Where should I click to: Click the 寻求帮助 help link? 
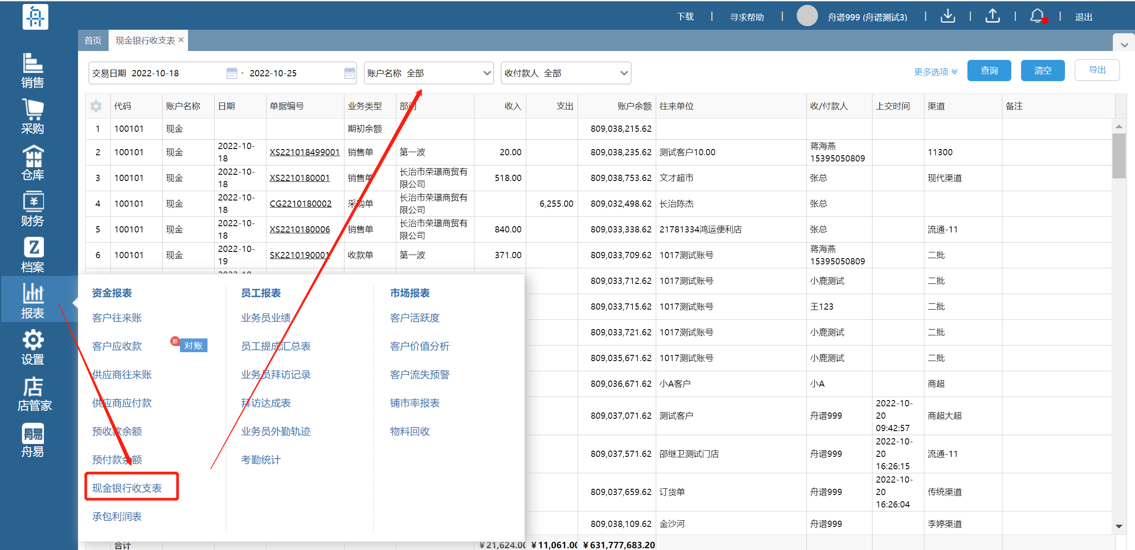click(x=747, y=17)
